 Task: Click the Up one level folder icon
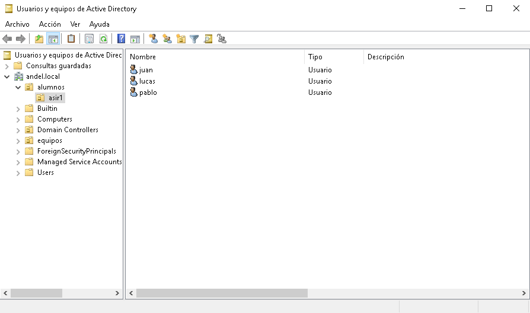pos(39,39)
